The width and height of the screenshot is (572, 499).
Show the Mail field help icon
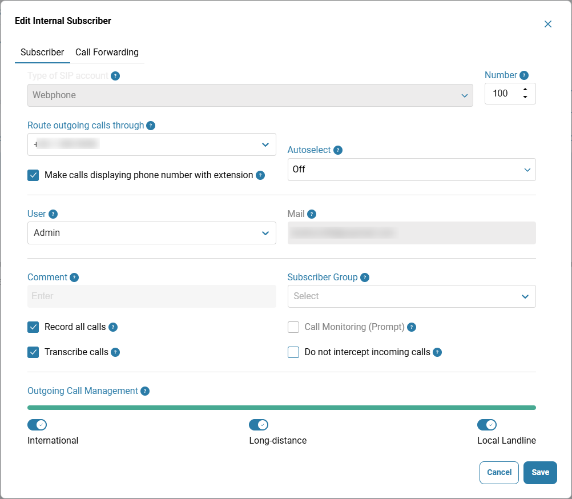(312, 214)
